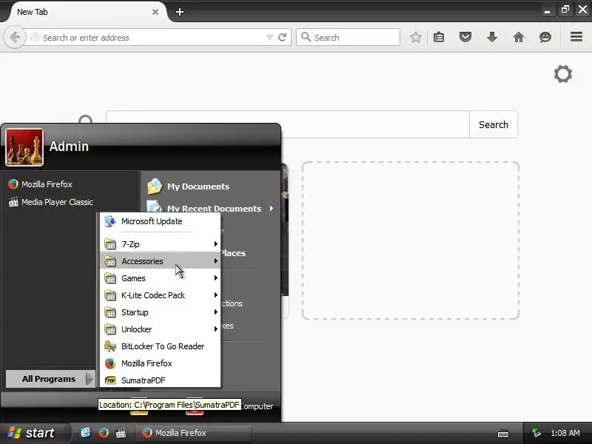Click the Firefox back arrow button
Viewport: 592px width, 444px height.
pyautogui.click(x=15, y=38)
